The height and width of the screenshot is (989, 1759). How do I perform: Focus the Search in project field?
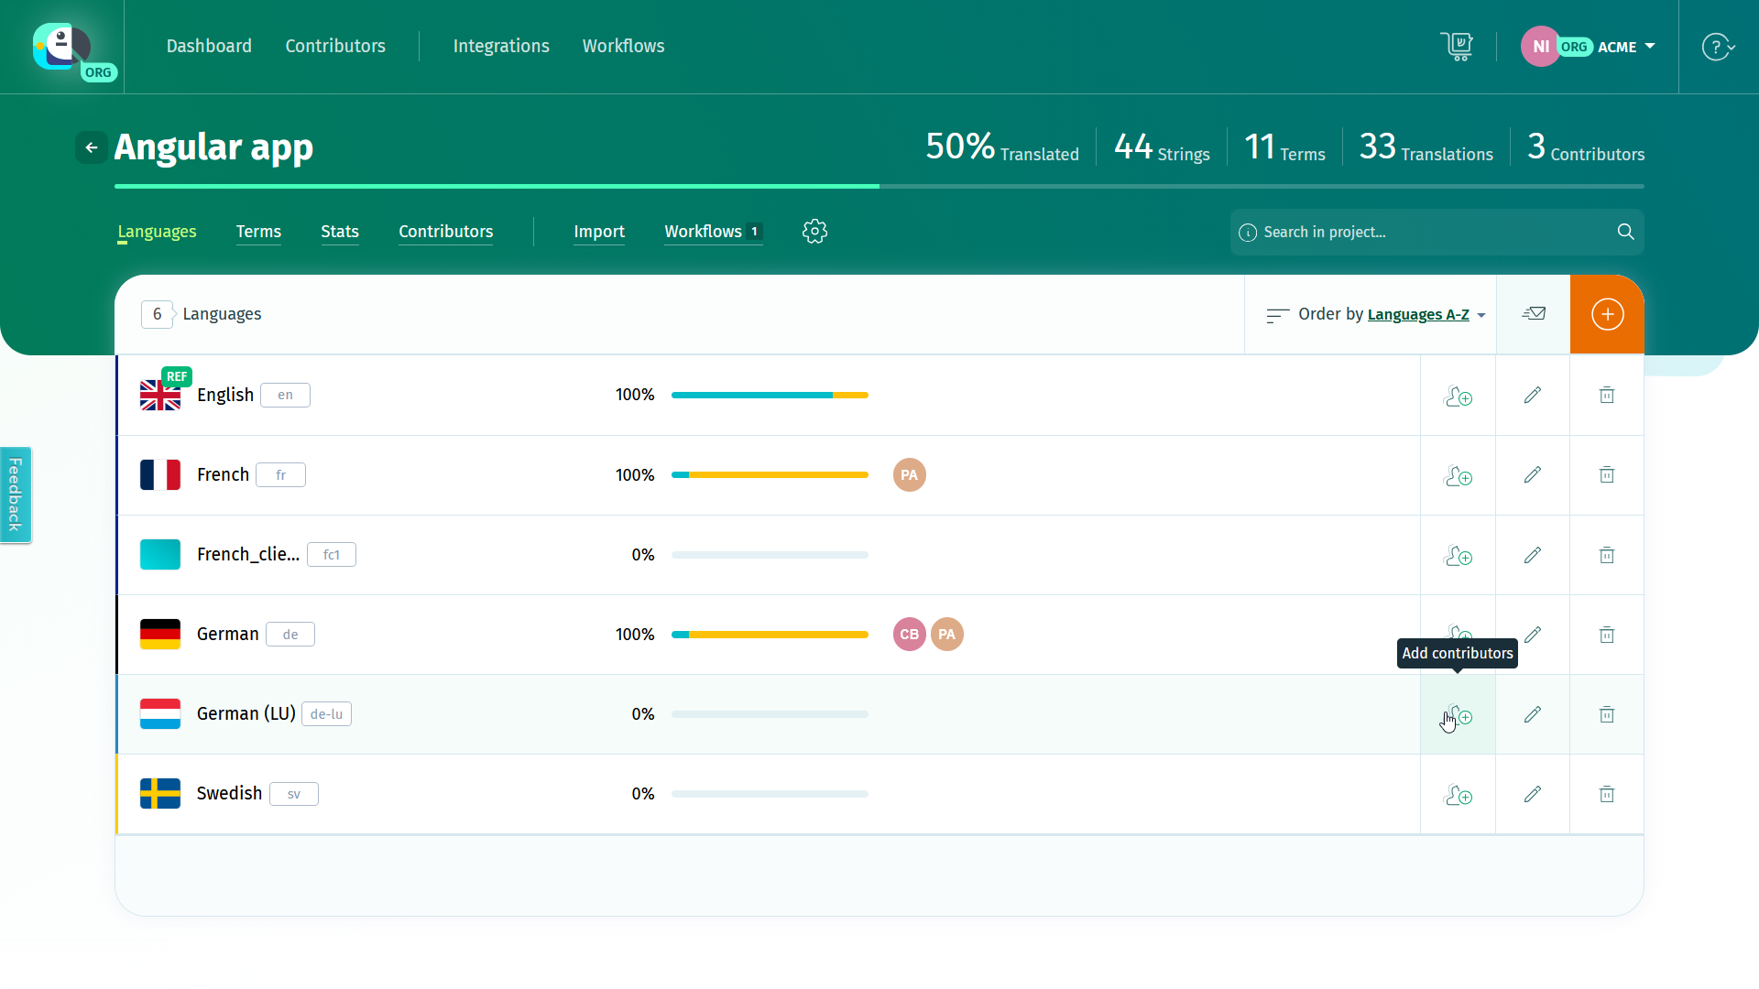click(x=1437, y=232)
